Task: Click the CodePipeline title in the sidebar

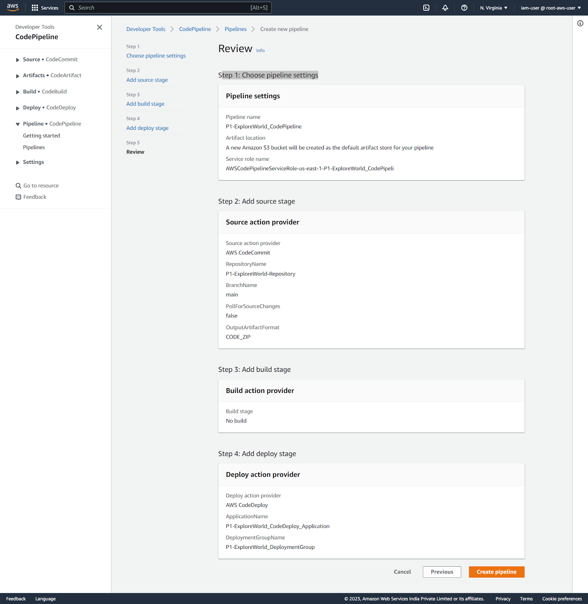Action: pyautogui.click(x=37, y=37)
